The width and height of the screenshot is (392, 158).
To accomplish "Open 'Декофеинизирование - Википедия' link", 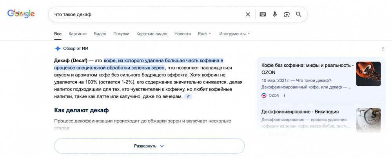I will click(300, 112).
